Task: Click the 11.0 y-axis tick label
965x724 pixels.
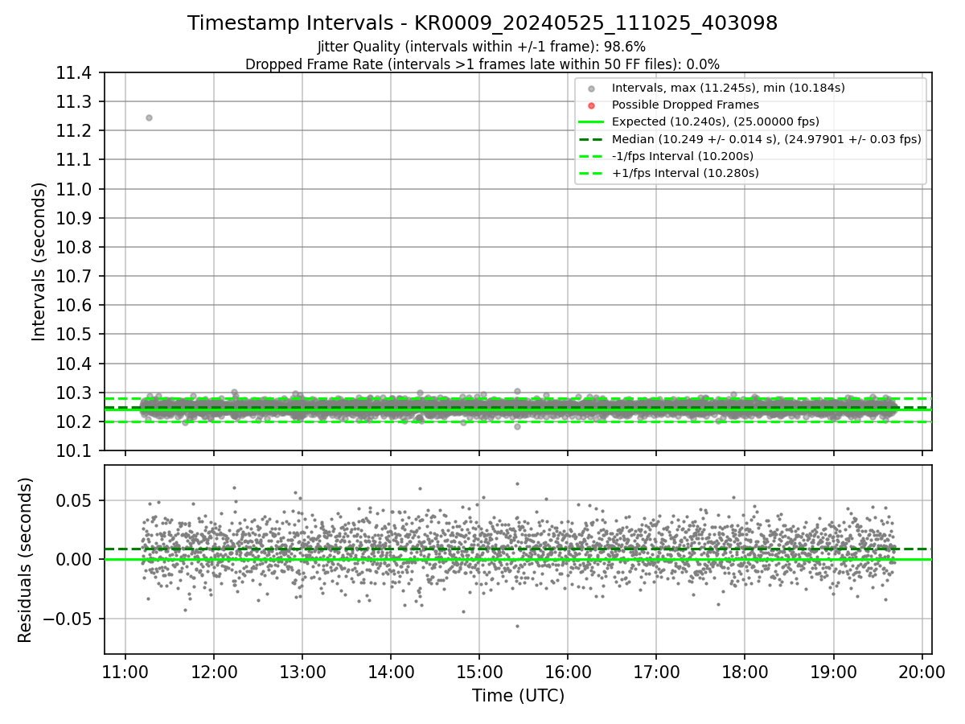Action: pos(73,189)
